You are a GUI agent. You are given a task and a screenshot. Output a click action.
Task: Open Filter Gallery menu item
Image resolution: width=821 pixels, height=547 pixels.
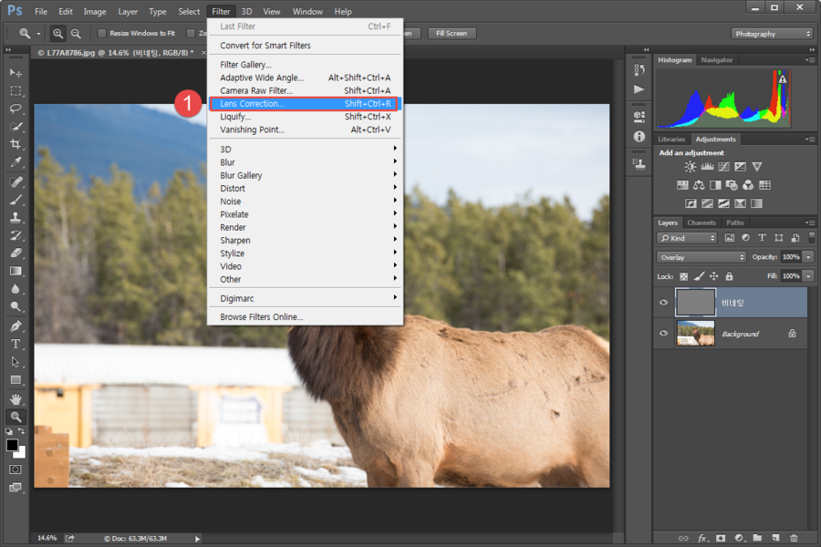pyautogui.click(x=306, y=65)
